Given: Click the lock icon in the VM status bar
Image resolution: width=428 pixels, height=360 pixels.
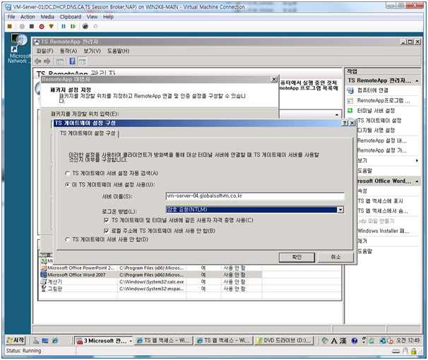Looking at the screenshot, I should coord(414,351).
